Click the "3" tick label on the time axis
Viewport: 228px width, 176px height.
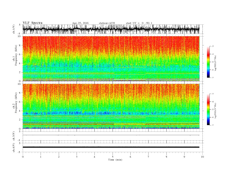coord(77,157)
